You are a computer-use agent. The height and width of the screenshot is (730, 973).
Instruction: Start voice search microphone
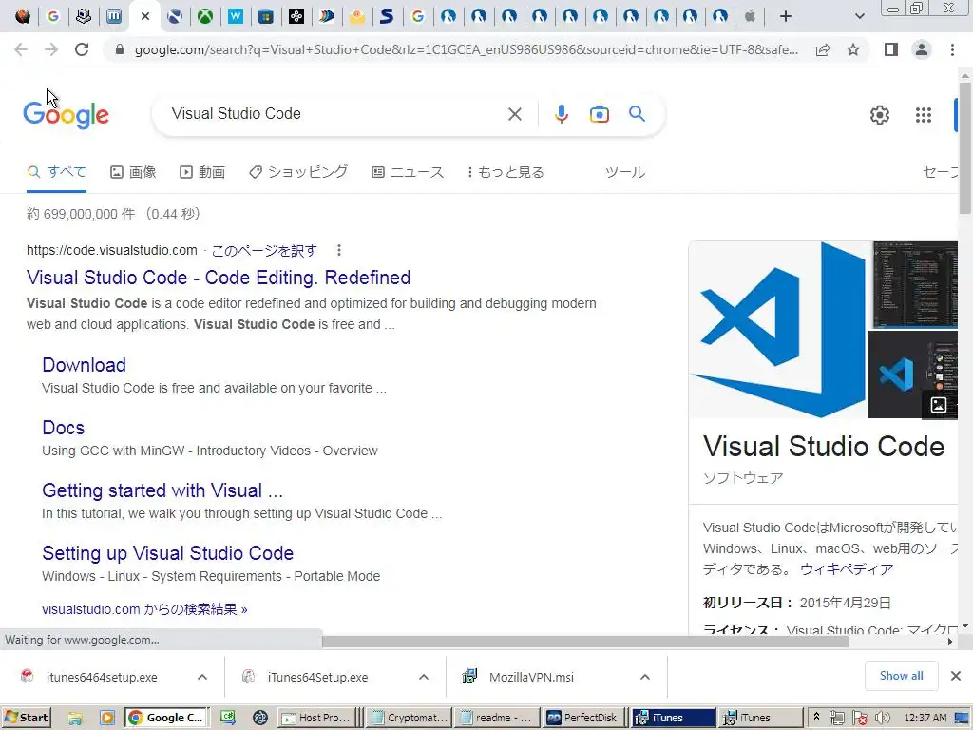pyautogui.click(x=561, y=114)
